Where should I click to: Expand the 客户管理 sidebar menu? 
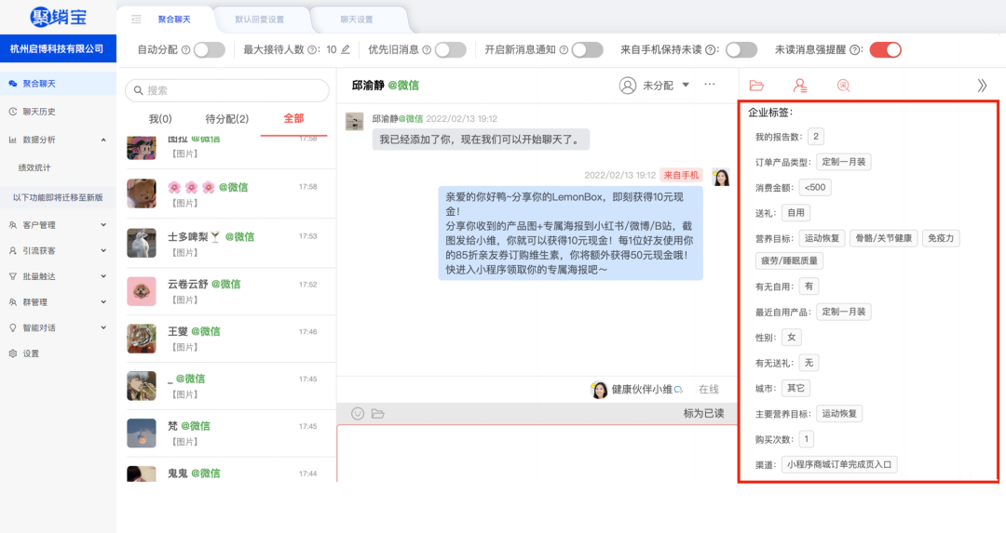point(58,225)
